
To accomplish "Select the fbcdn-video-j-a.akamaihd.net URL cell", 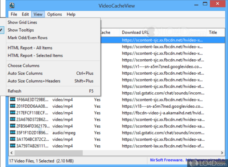I will [163, 113].
